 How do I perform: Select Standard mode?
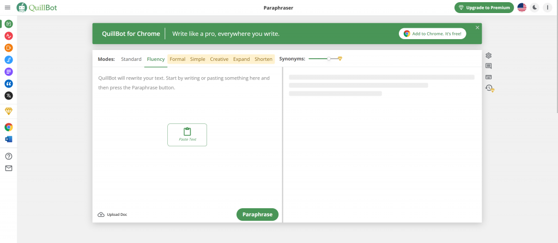point(131,59)
